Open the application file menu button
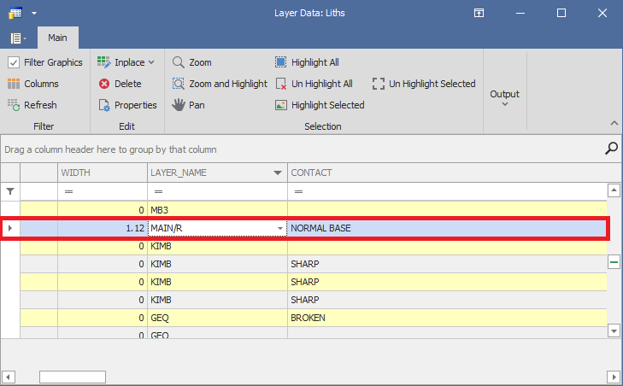 [18, 38]
